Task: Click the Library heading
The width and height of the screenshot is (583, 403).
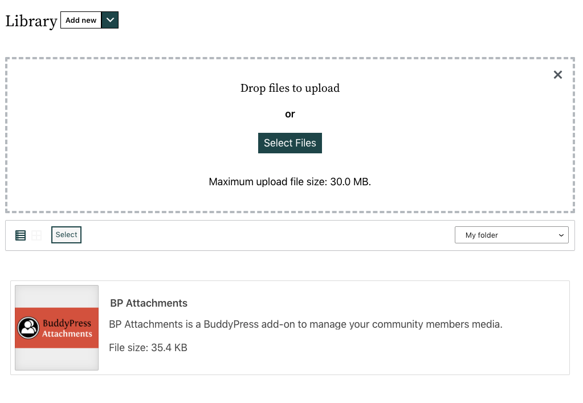Action: [x=31, y=21]
